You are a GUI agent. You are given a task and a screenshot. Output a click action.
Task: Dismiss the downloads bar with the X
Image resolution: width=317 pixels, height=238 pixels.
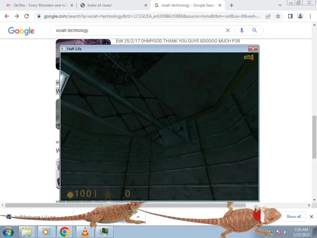coord(311,217)
